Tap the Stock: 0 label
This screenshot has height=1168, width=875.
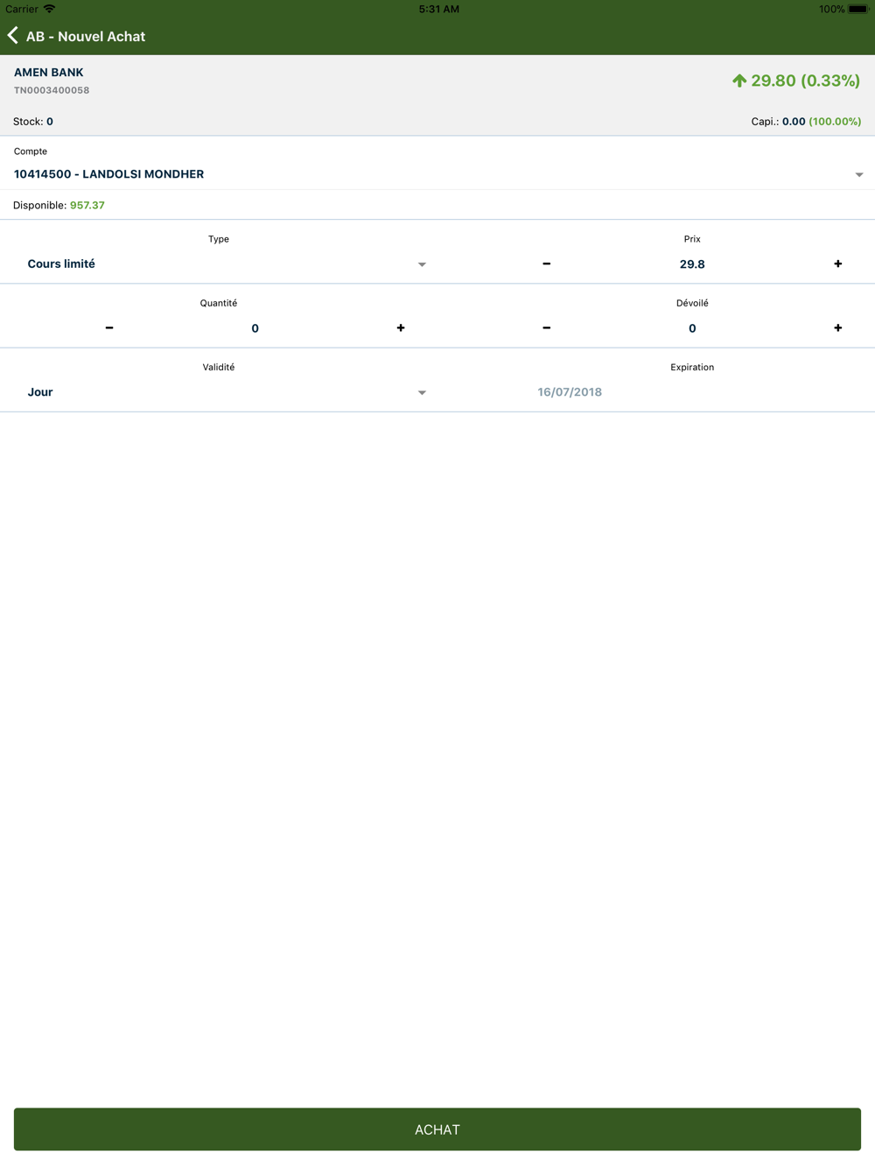point(33,122)
